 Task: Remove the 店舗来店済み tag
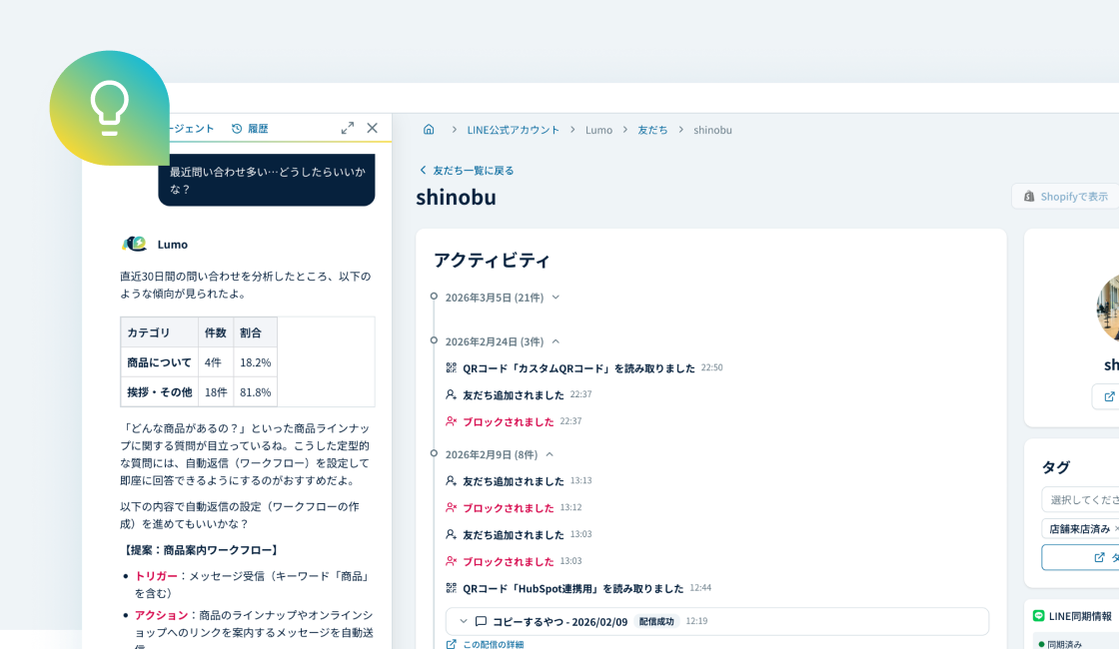click(1116, 528)
